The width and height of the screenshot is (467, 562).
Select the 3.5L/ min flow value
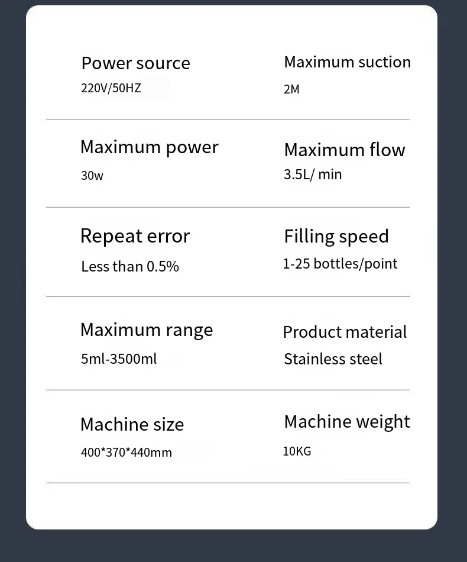313,175
